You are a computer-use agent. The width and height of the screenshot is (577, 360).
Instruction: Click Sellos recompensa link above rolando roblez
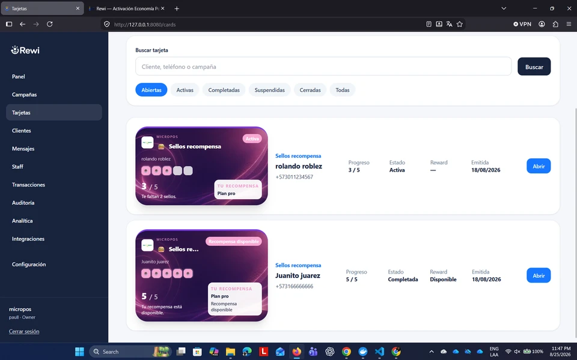298,156
